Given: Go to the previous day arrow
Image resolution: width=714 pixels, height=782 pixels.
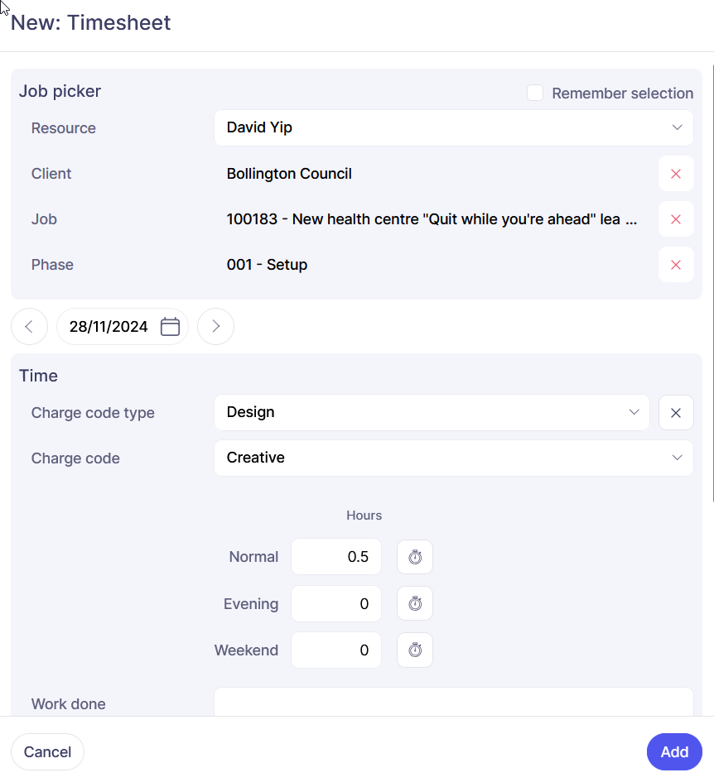Looking at the screenshot, I should (x=29, y=326).
